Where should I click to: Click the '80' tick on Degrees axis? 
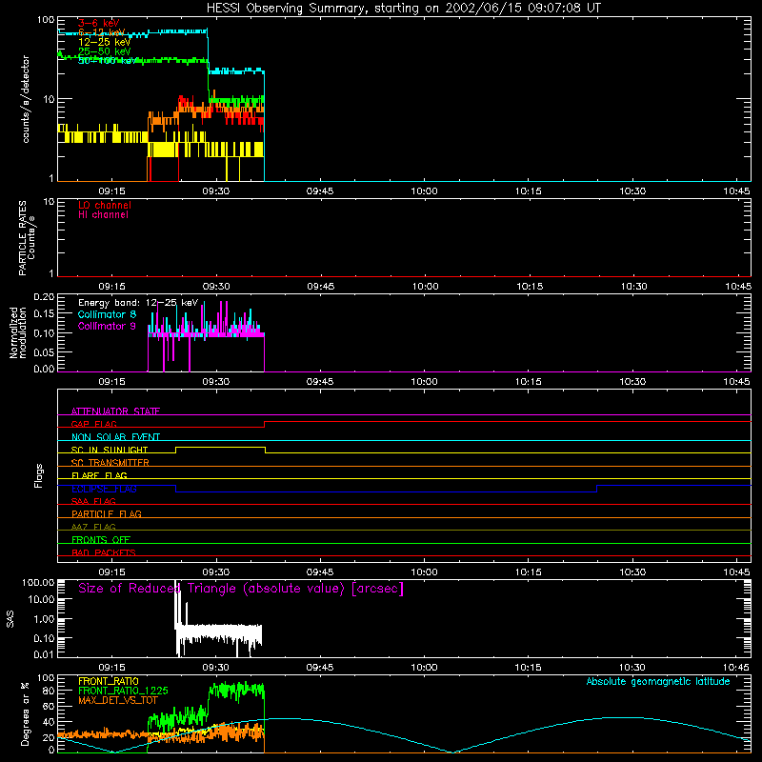click(x=49, y=691)
